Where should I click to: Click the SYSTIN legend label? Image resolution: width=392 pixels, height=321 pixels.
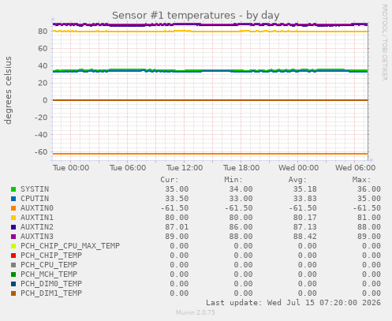click(x=35, y=189)
